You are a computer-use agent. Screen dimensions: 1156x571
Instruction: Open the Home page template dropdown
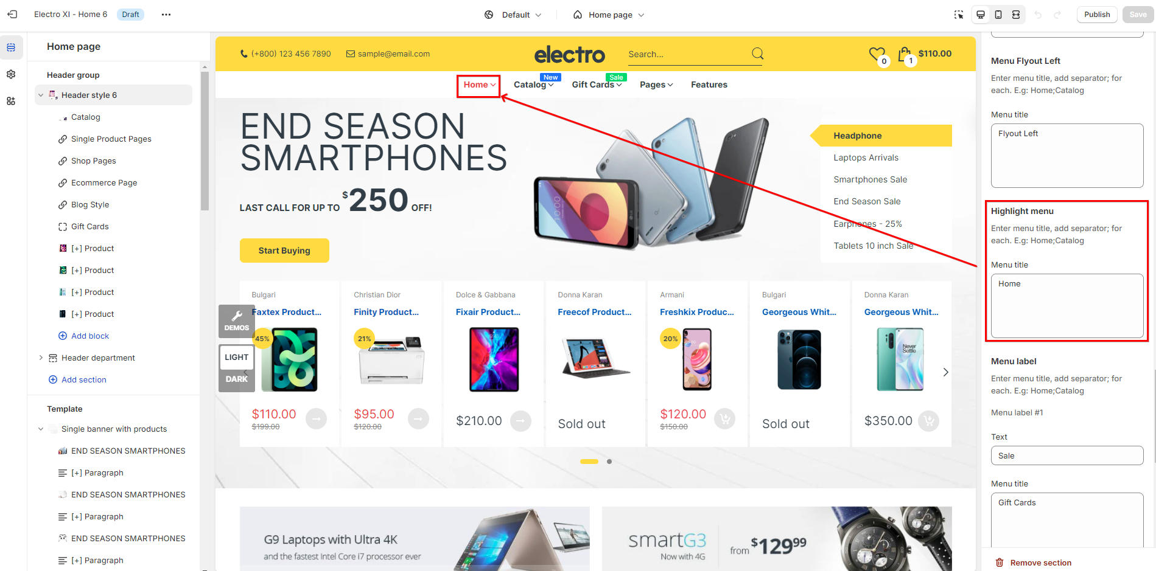pyautogui.click(x=609, y=15)
